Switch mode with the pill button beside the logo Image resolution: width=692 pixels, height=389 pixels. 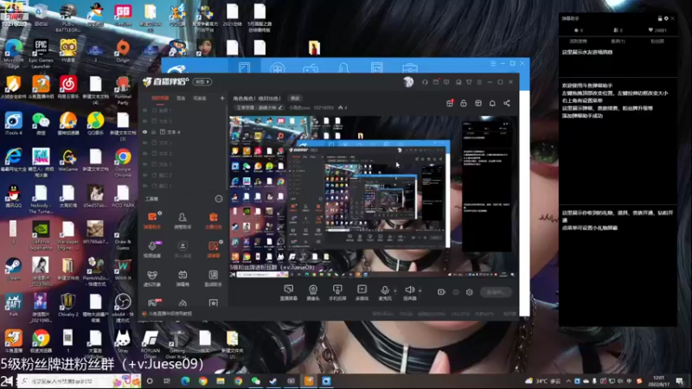click(x=202, y=81)
